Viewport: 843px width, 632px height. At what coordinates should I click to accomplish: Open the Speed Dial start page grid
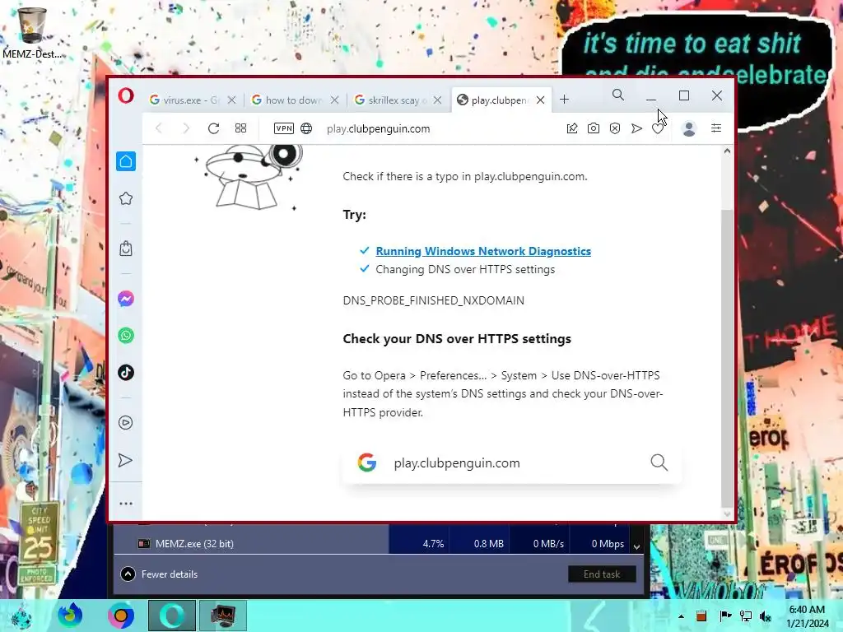(x=241, y=128)
